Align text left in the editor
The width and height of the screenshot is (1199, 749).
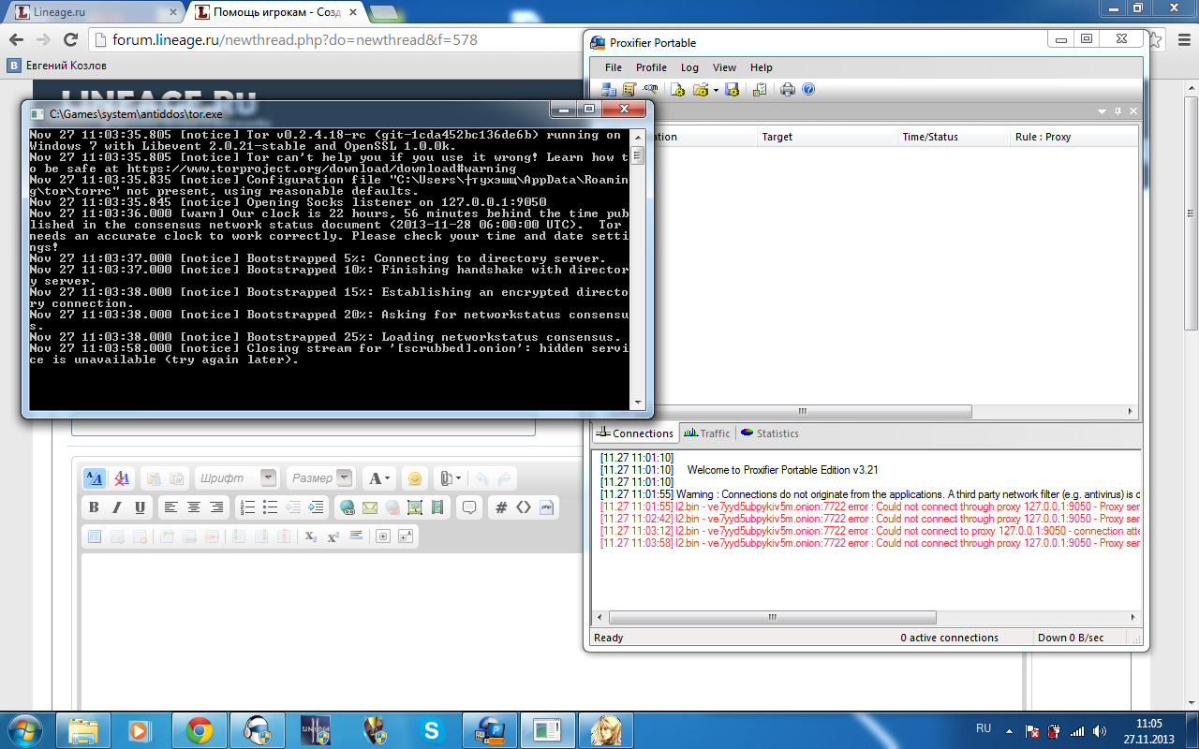170,507
